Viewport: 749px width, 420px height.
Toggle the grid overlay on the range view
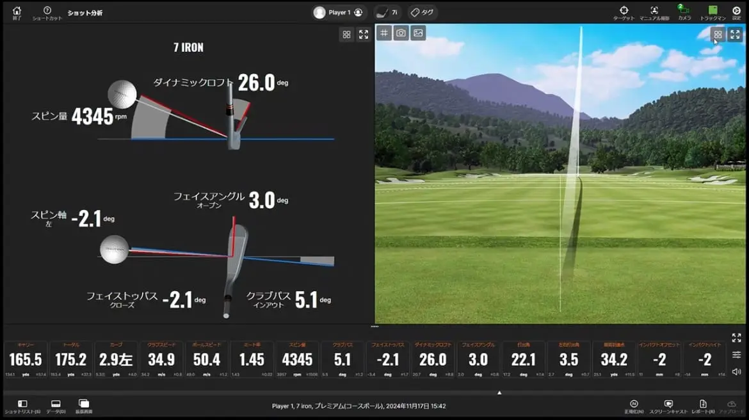click(384, 32)
